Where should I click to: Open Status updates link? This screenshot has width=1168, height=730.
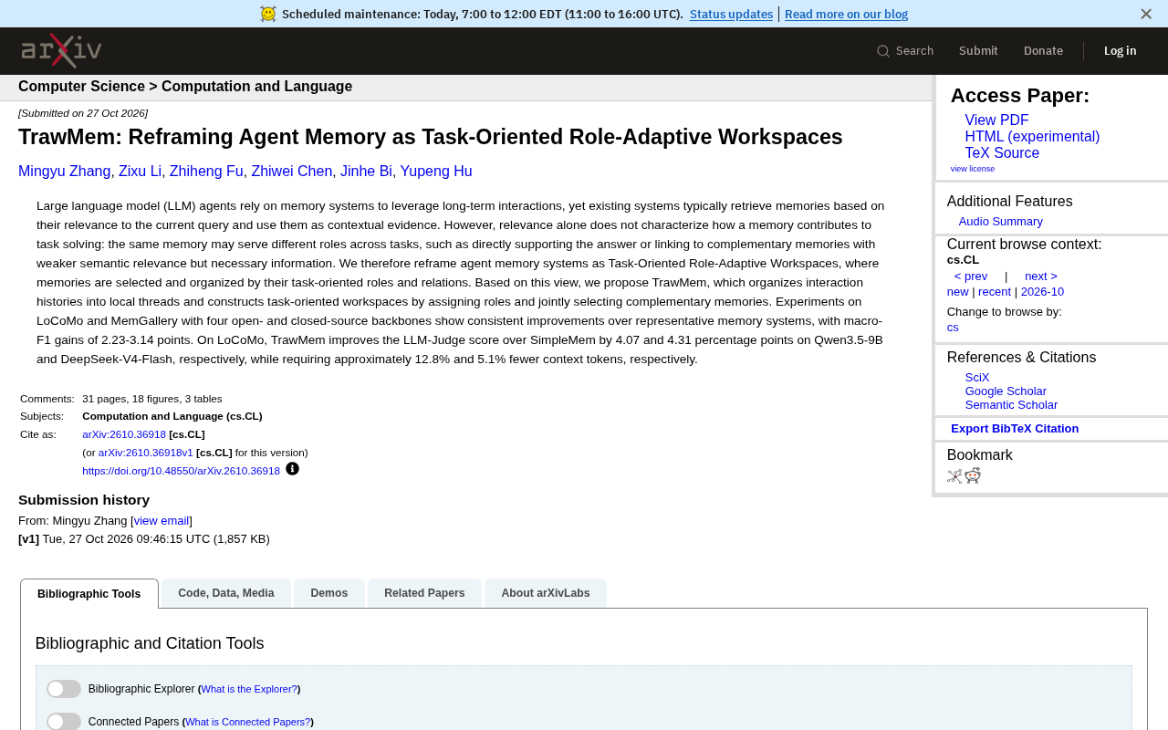click(x=731, y=14)
